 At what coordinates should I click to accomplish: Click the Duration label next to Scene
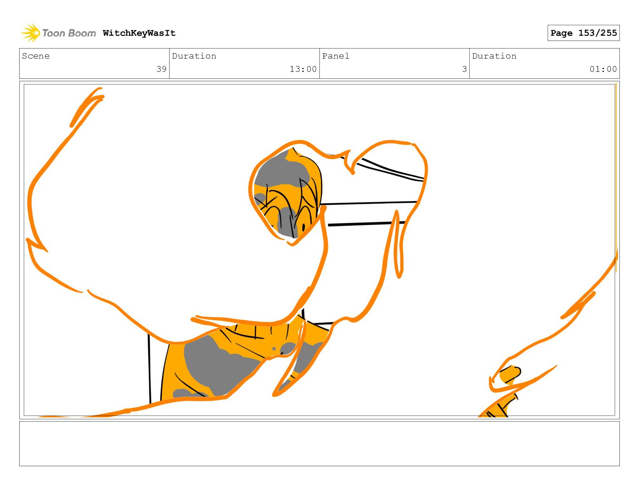coord(194,56)
